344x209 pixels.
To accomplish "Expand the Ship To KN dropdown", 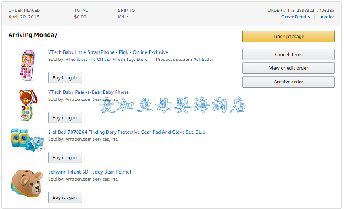I will (123, 16).
